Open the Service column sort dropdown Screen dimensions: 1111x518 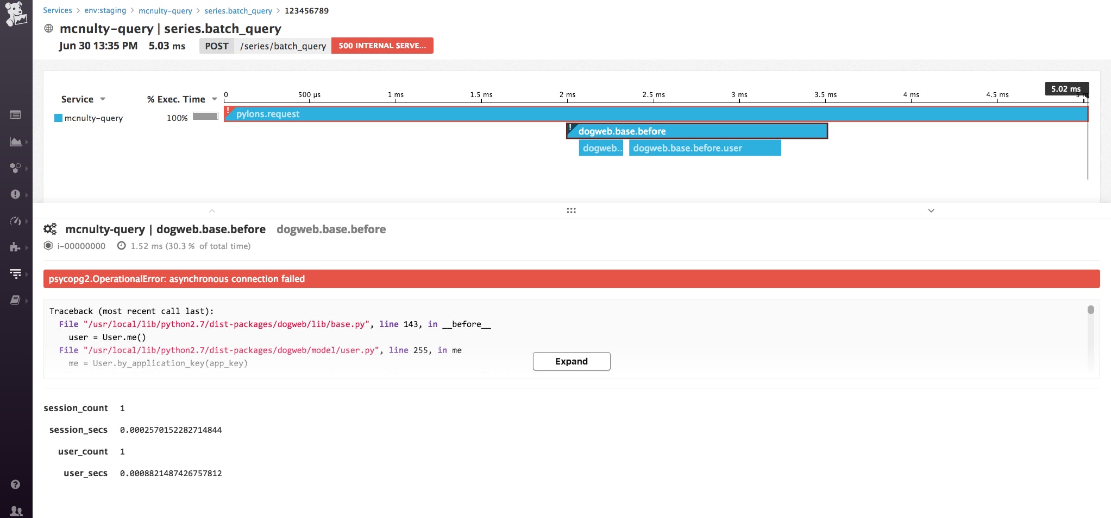103,99
